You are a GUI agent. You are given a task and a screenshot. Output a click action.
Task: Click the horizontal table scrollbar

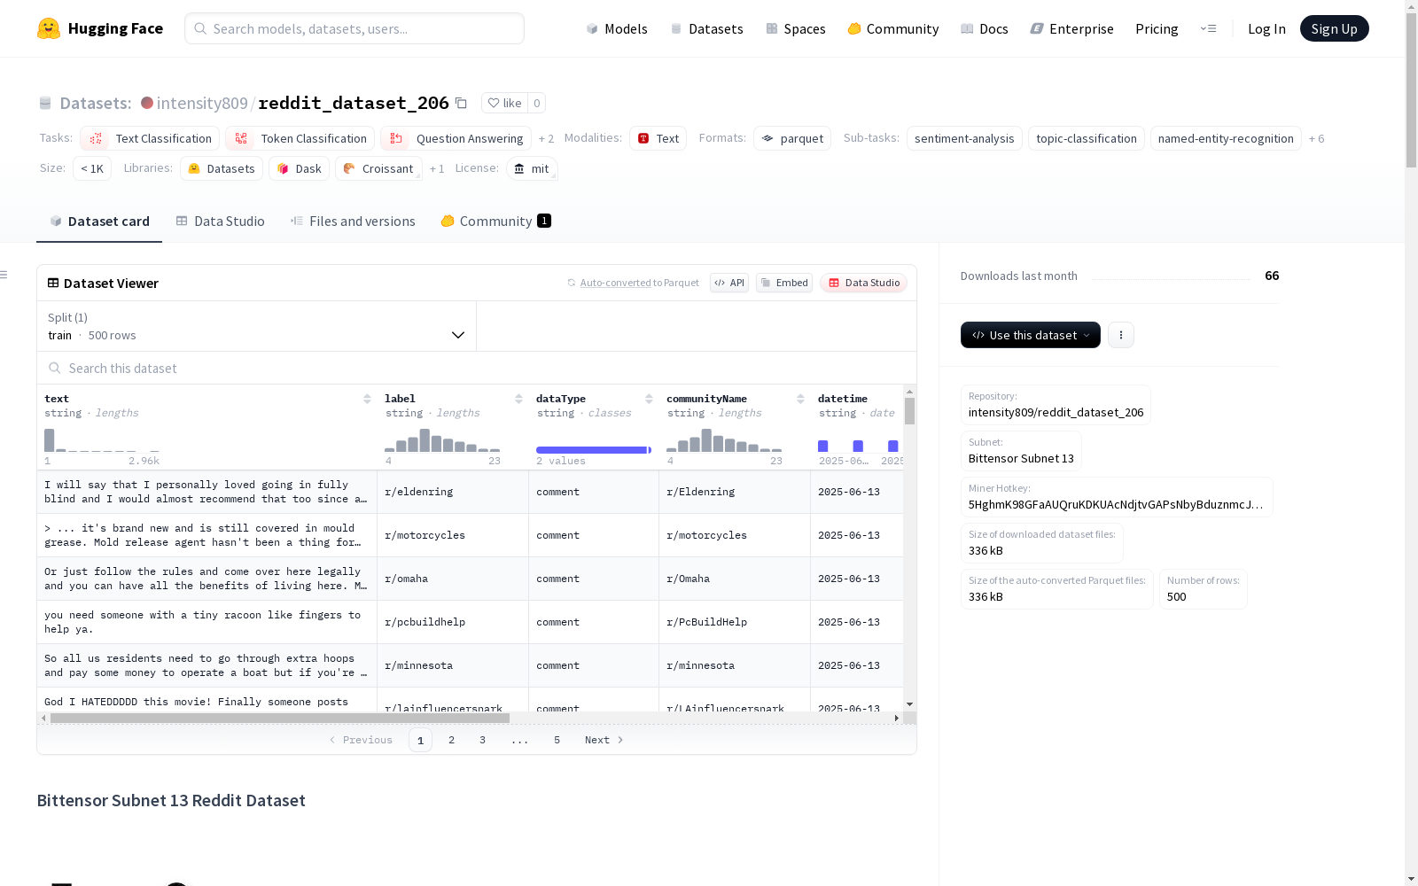point(280,718)
